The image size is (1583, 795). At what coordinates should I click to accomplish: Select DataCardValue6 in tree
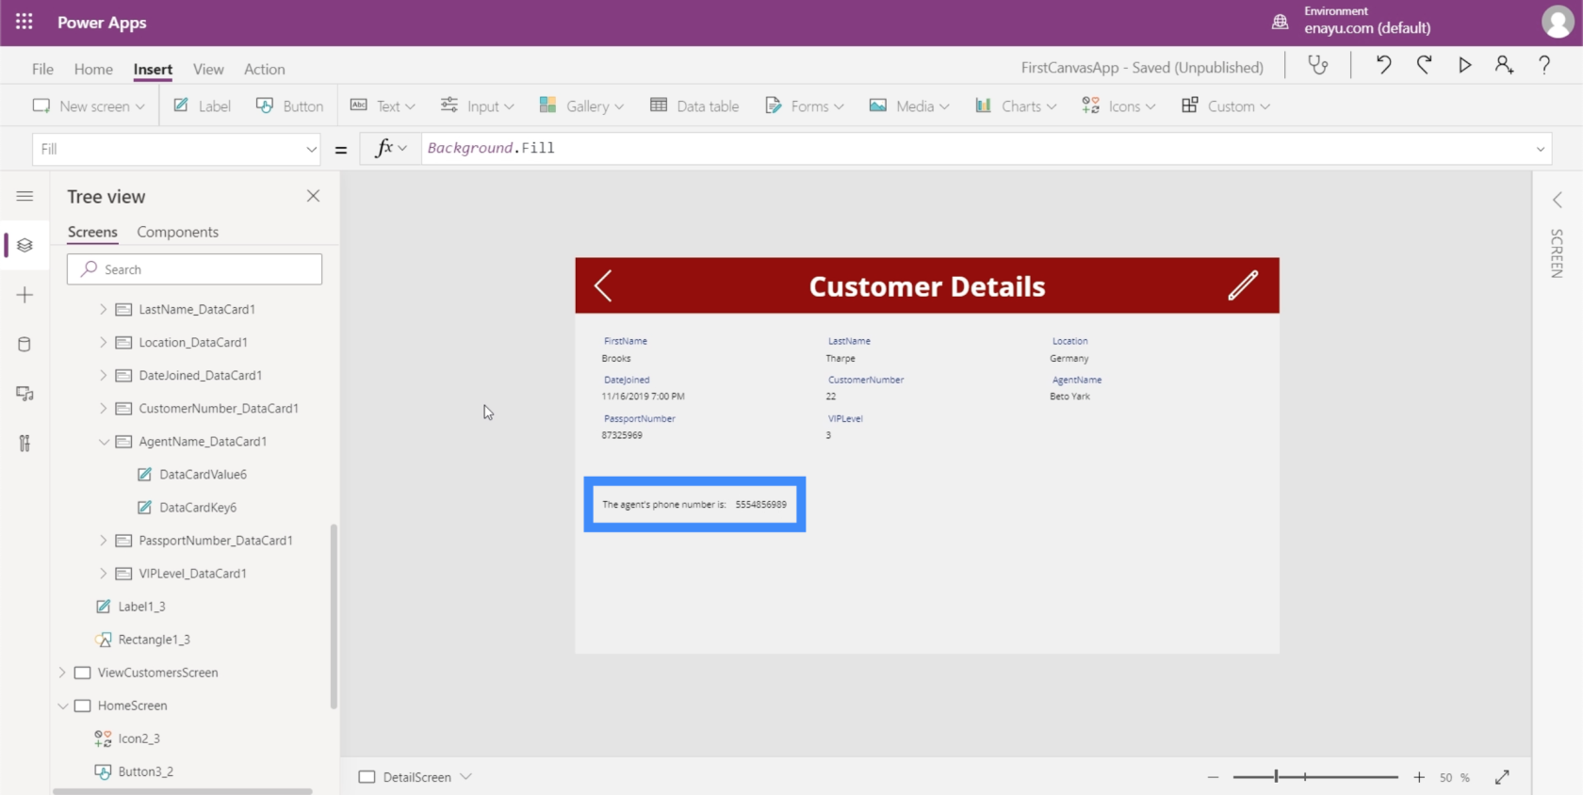click(203, 474)
